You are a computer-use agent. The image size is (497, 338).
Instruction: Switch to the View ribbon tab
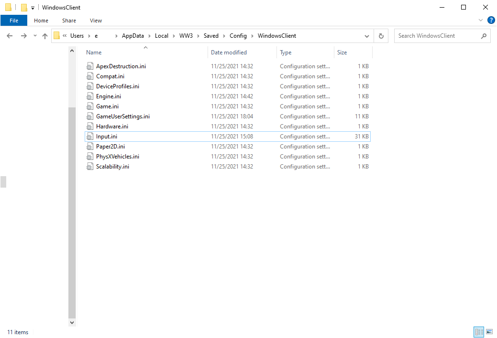point(96,21)
